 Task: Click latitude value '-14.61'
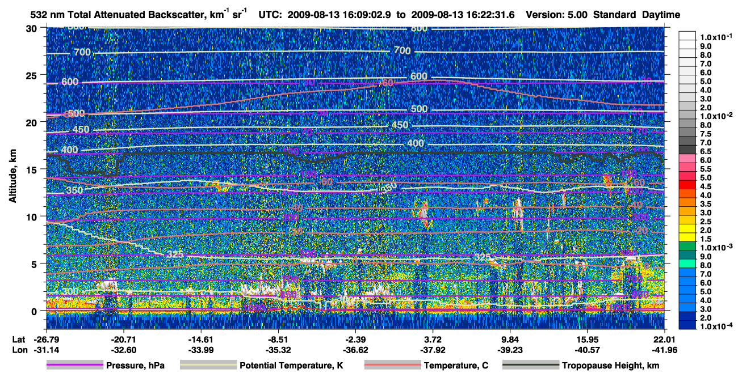coord(200,339)
